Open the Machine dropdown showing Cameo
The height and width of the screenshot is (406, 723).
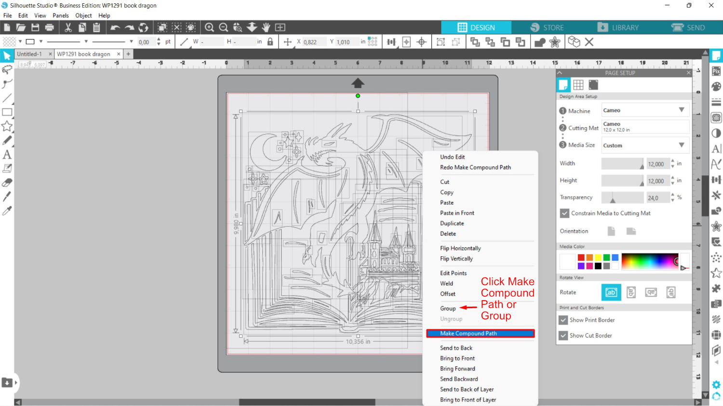tap(645, 110)
